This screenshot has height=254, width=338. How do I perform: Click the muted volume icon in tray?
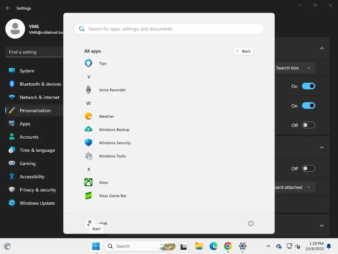(298, 246)
